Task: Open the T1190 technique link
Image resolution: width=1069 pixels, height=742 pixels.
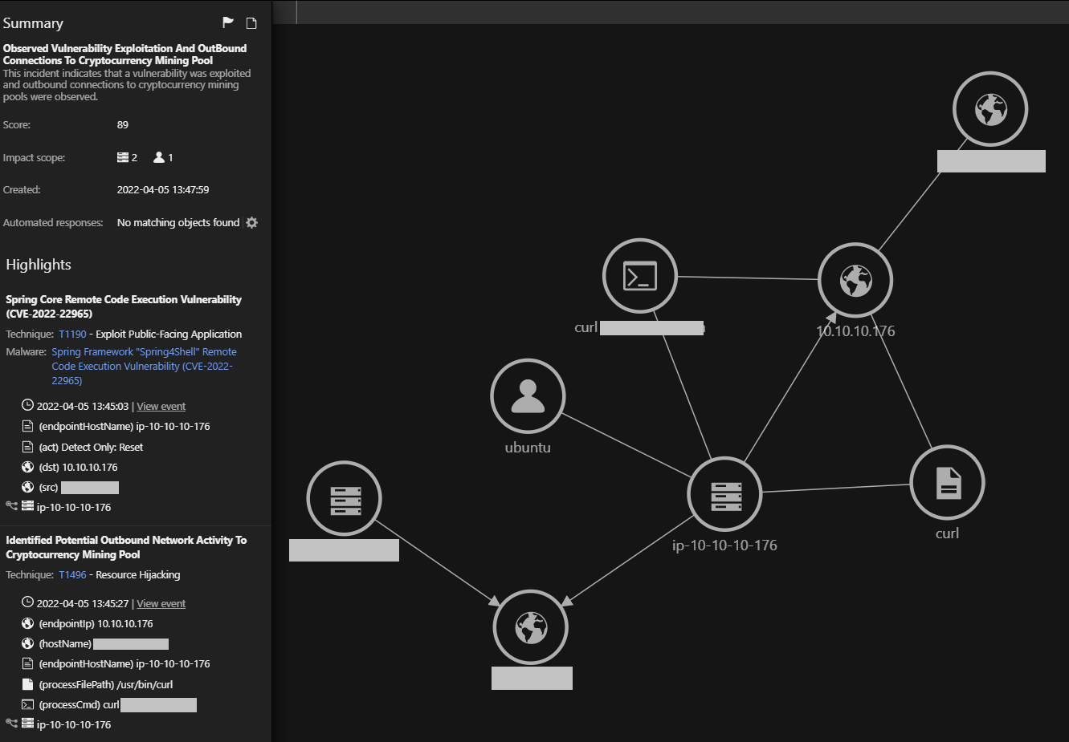Action: tap(72, 335)
